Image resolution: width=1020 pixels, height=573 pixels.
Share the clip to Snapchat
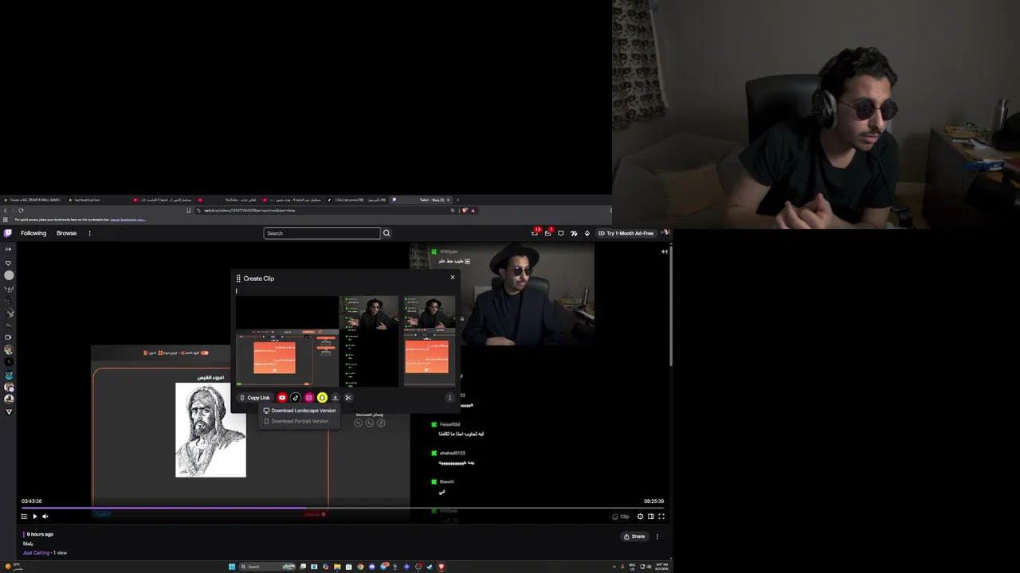[x=322, y=398]
